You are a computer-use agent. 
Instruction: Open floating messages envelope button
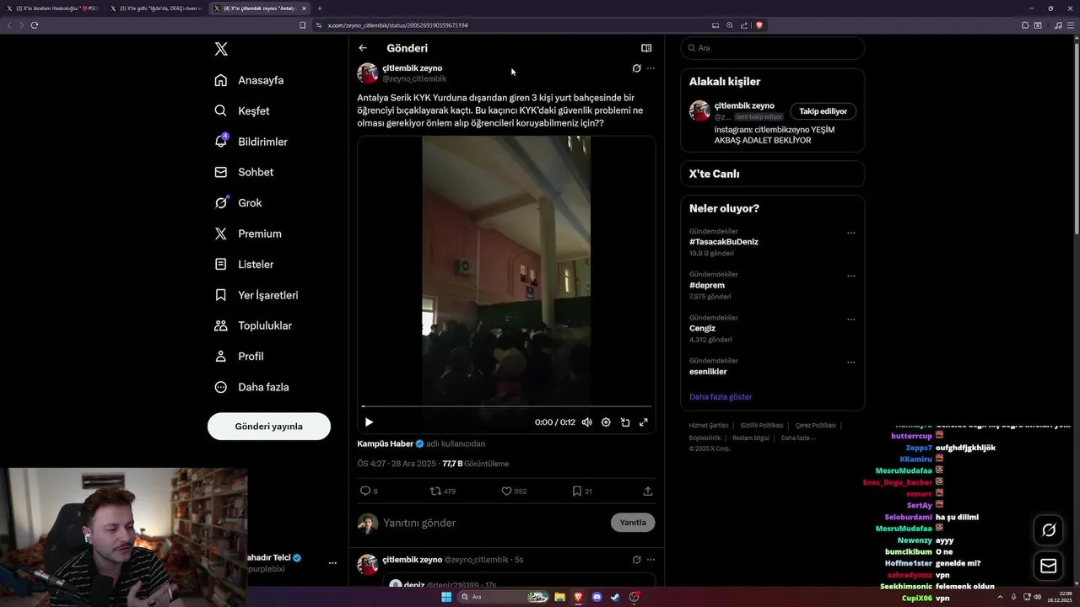(1049, 567)
